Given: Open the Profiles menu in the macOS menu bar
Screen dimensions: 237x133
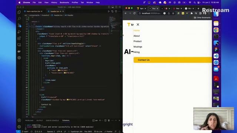Looking at the screenshot, I should coord(75,3).
